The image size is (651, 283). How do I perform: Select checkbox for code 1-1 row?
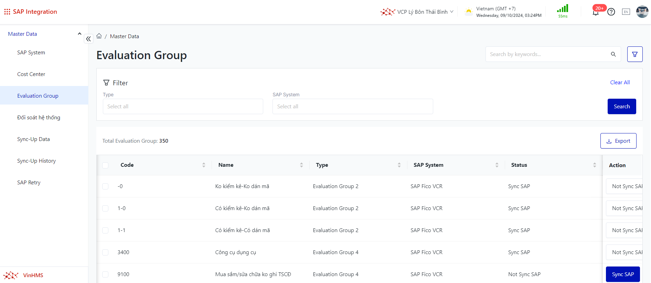tap(105, 230)
